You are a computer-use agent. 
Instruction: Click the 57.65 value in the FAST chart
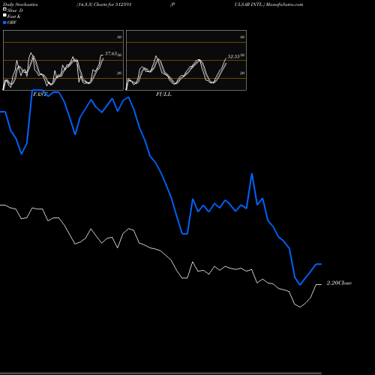click(111, 53)
